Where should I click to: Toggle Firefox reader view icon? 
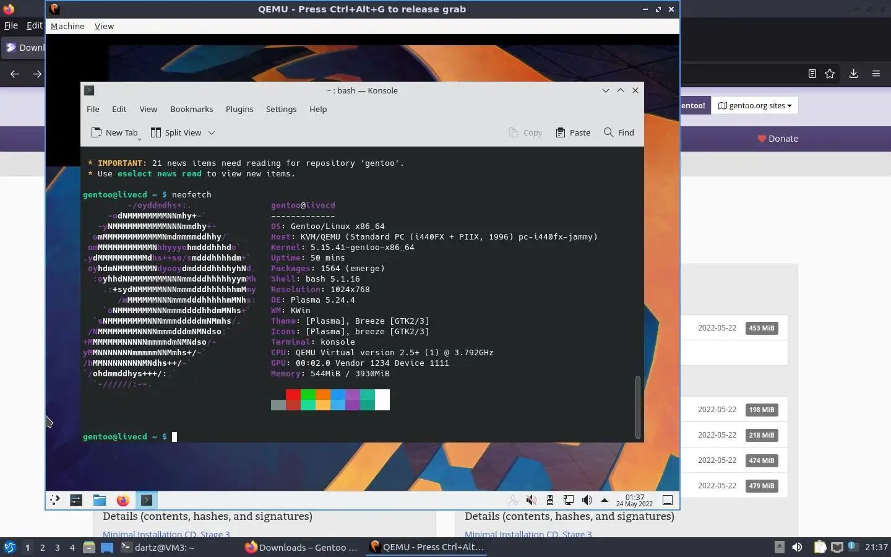click(x=812, y=74)
